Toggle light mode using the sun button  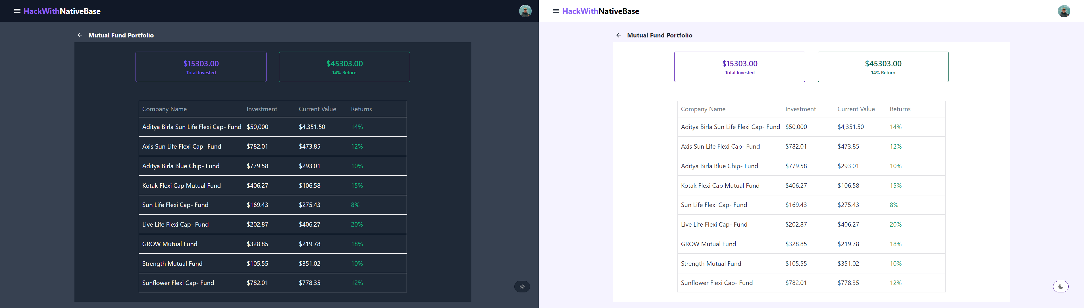pyautogui.click(x=522, y=286)
